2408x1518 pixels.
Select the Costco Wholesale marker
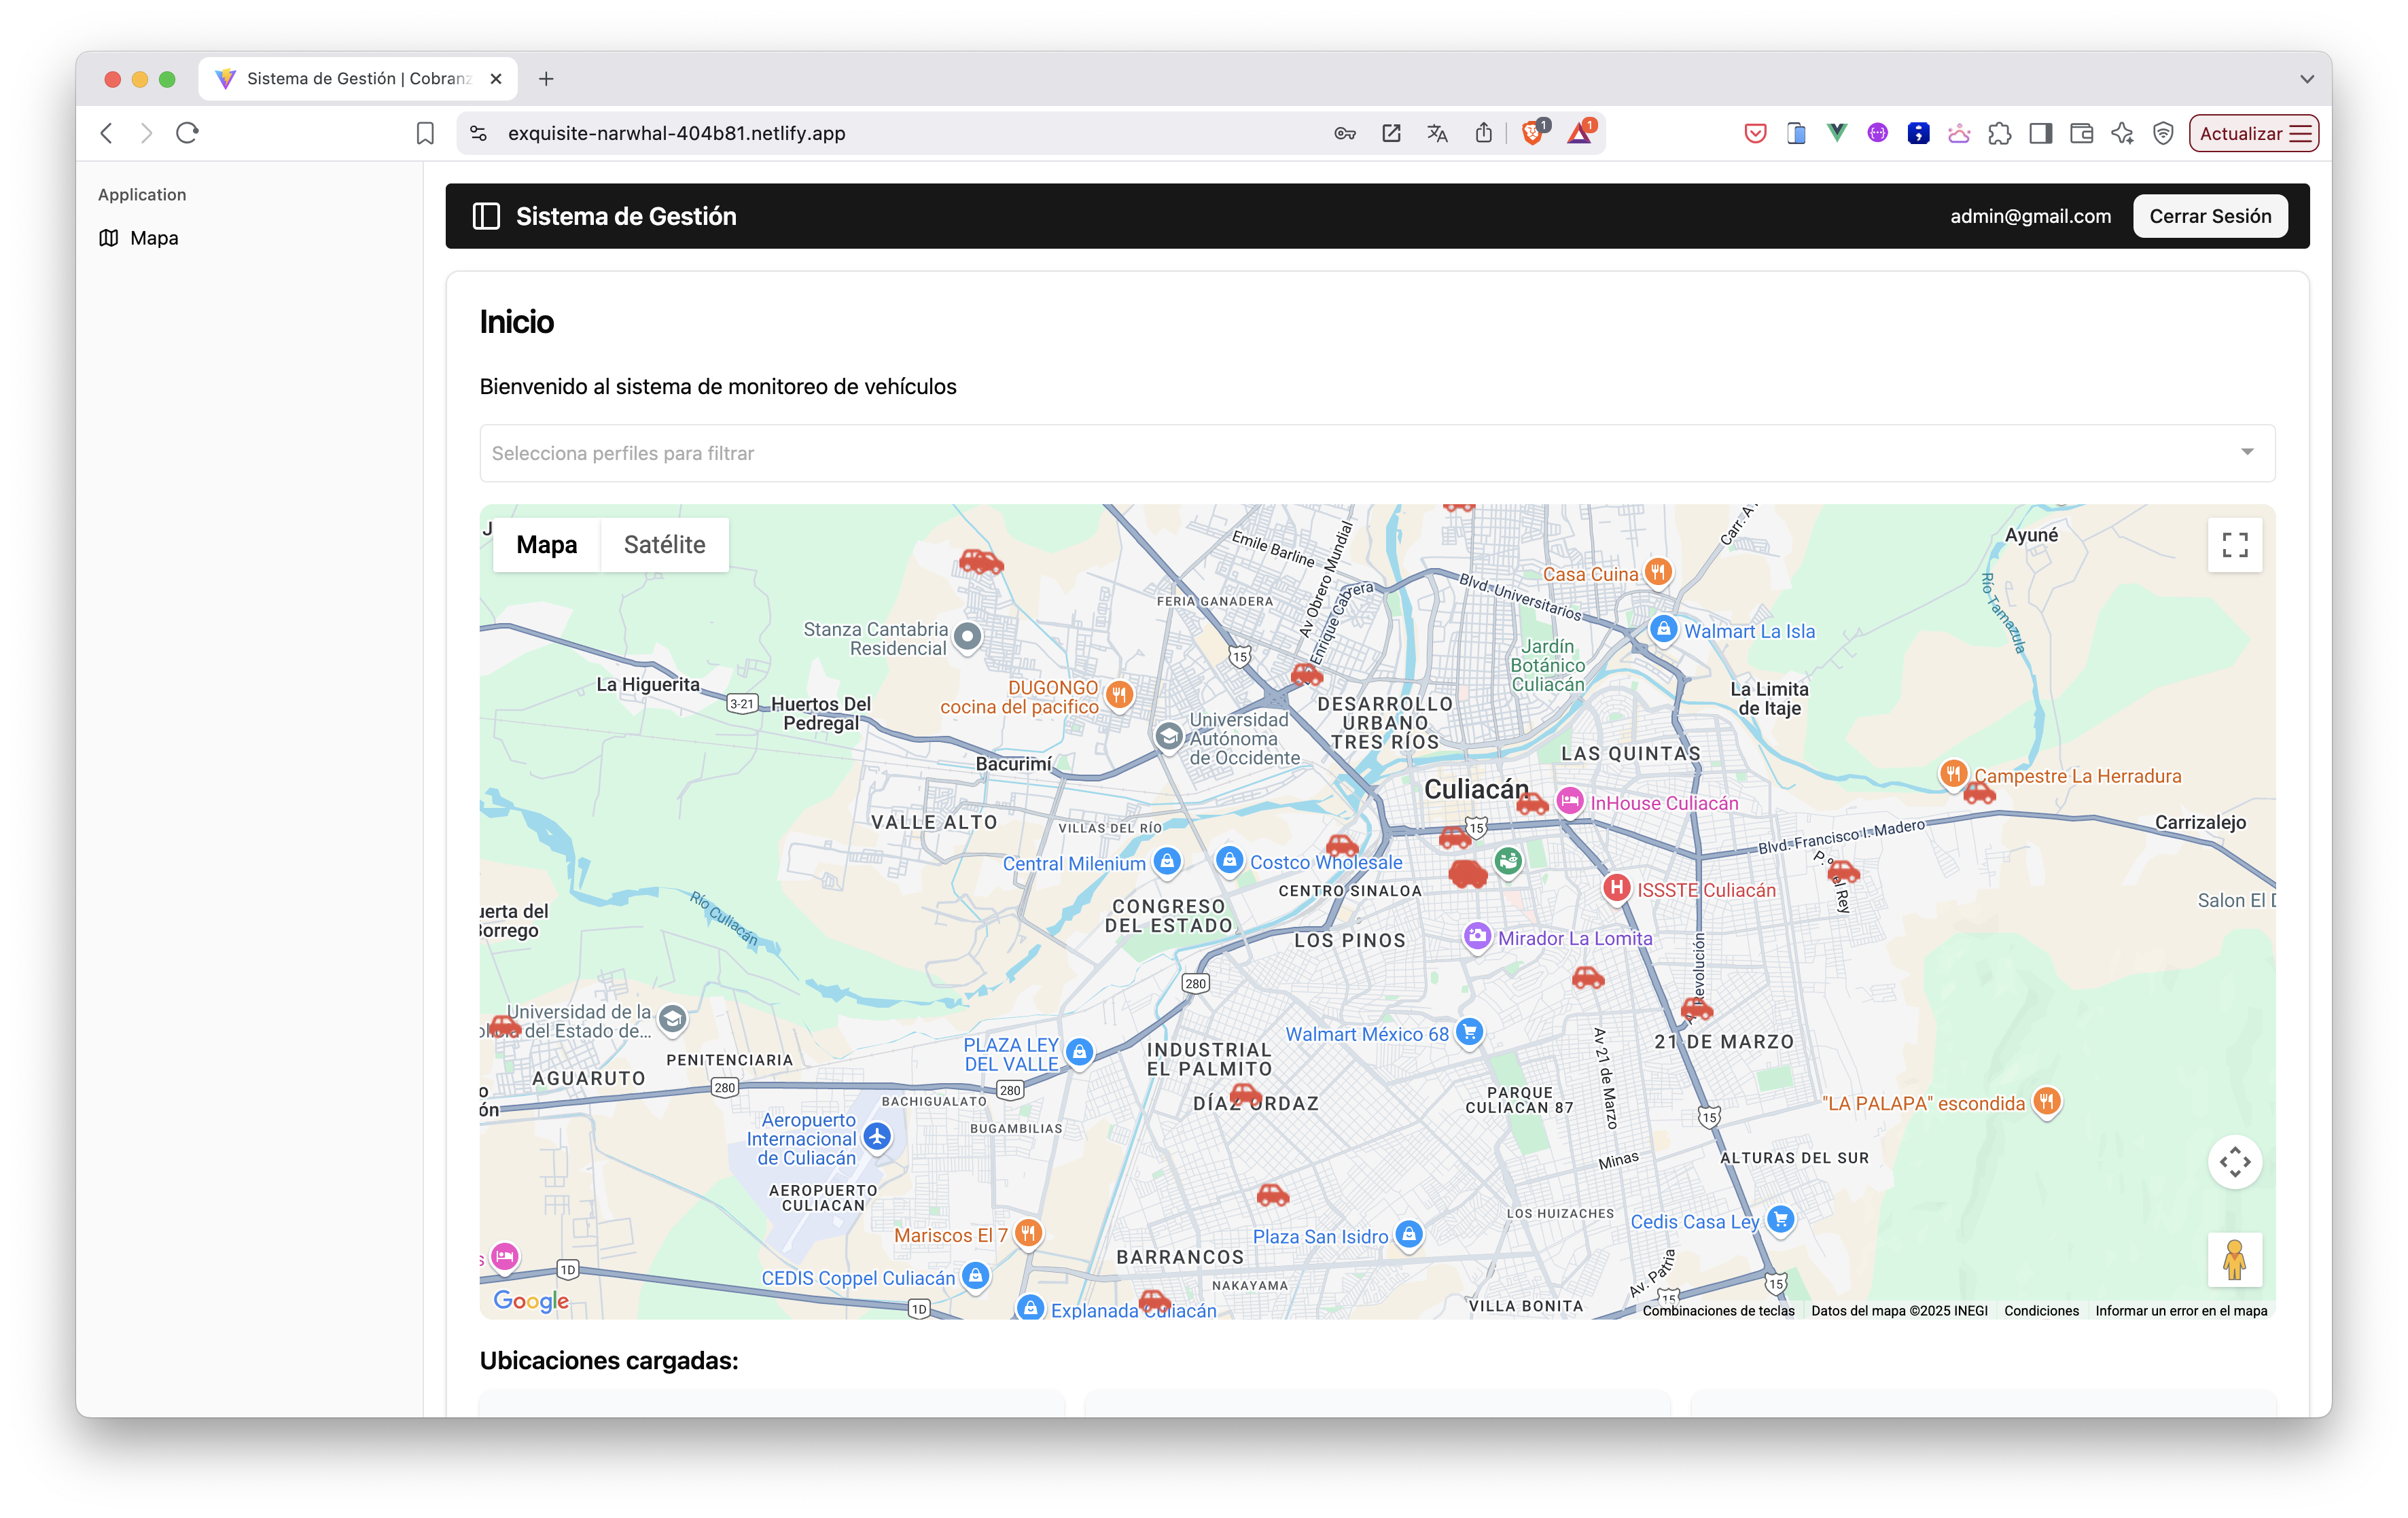click(1229, 861)
